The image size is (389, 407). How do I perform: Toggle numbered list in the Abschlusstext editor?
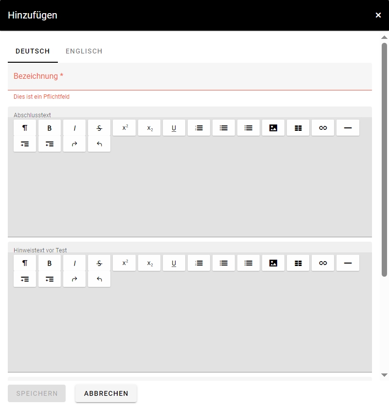(x=199, y=128)
